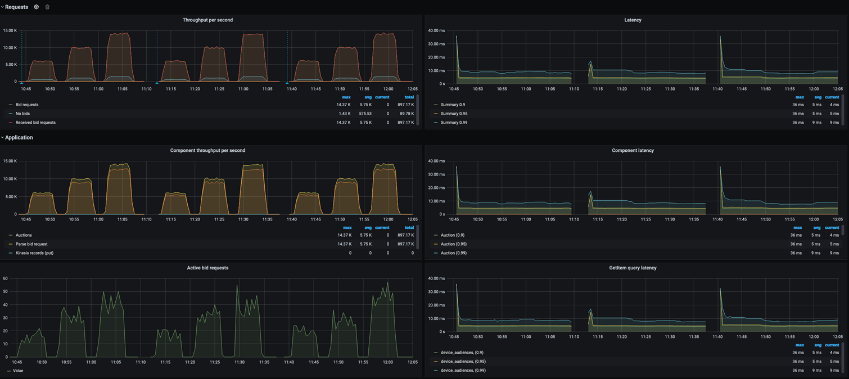Open the Latency panel title menu

633,20
